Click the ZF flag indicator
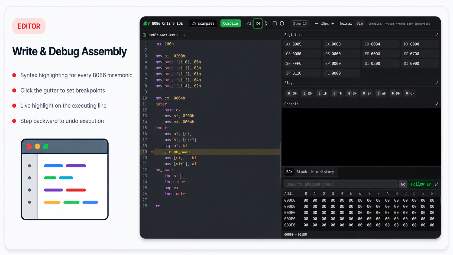Image resolution: width=453 pixels, height=255 pixels. click(x=367, y=93)
